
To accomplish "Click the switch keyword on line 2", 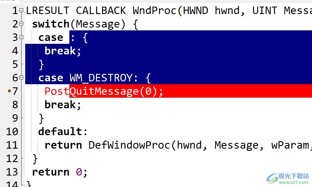I will point(51,24).
